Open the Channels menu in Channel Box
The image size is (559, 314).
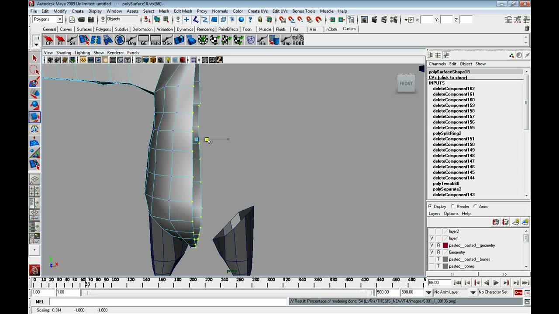(x=437, y=64)
